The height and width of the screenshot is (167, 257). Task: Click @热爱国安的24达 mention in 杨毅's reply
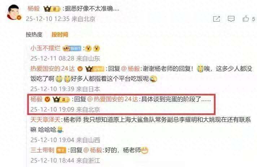point(113,99)
